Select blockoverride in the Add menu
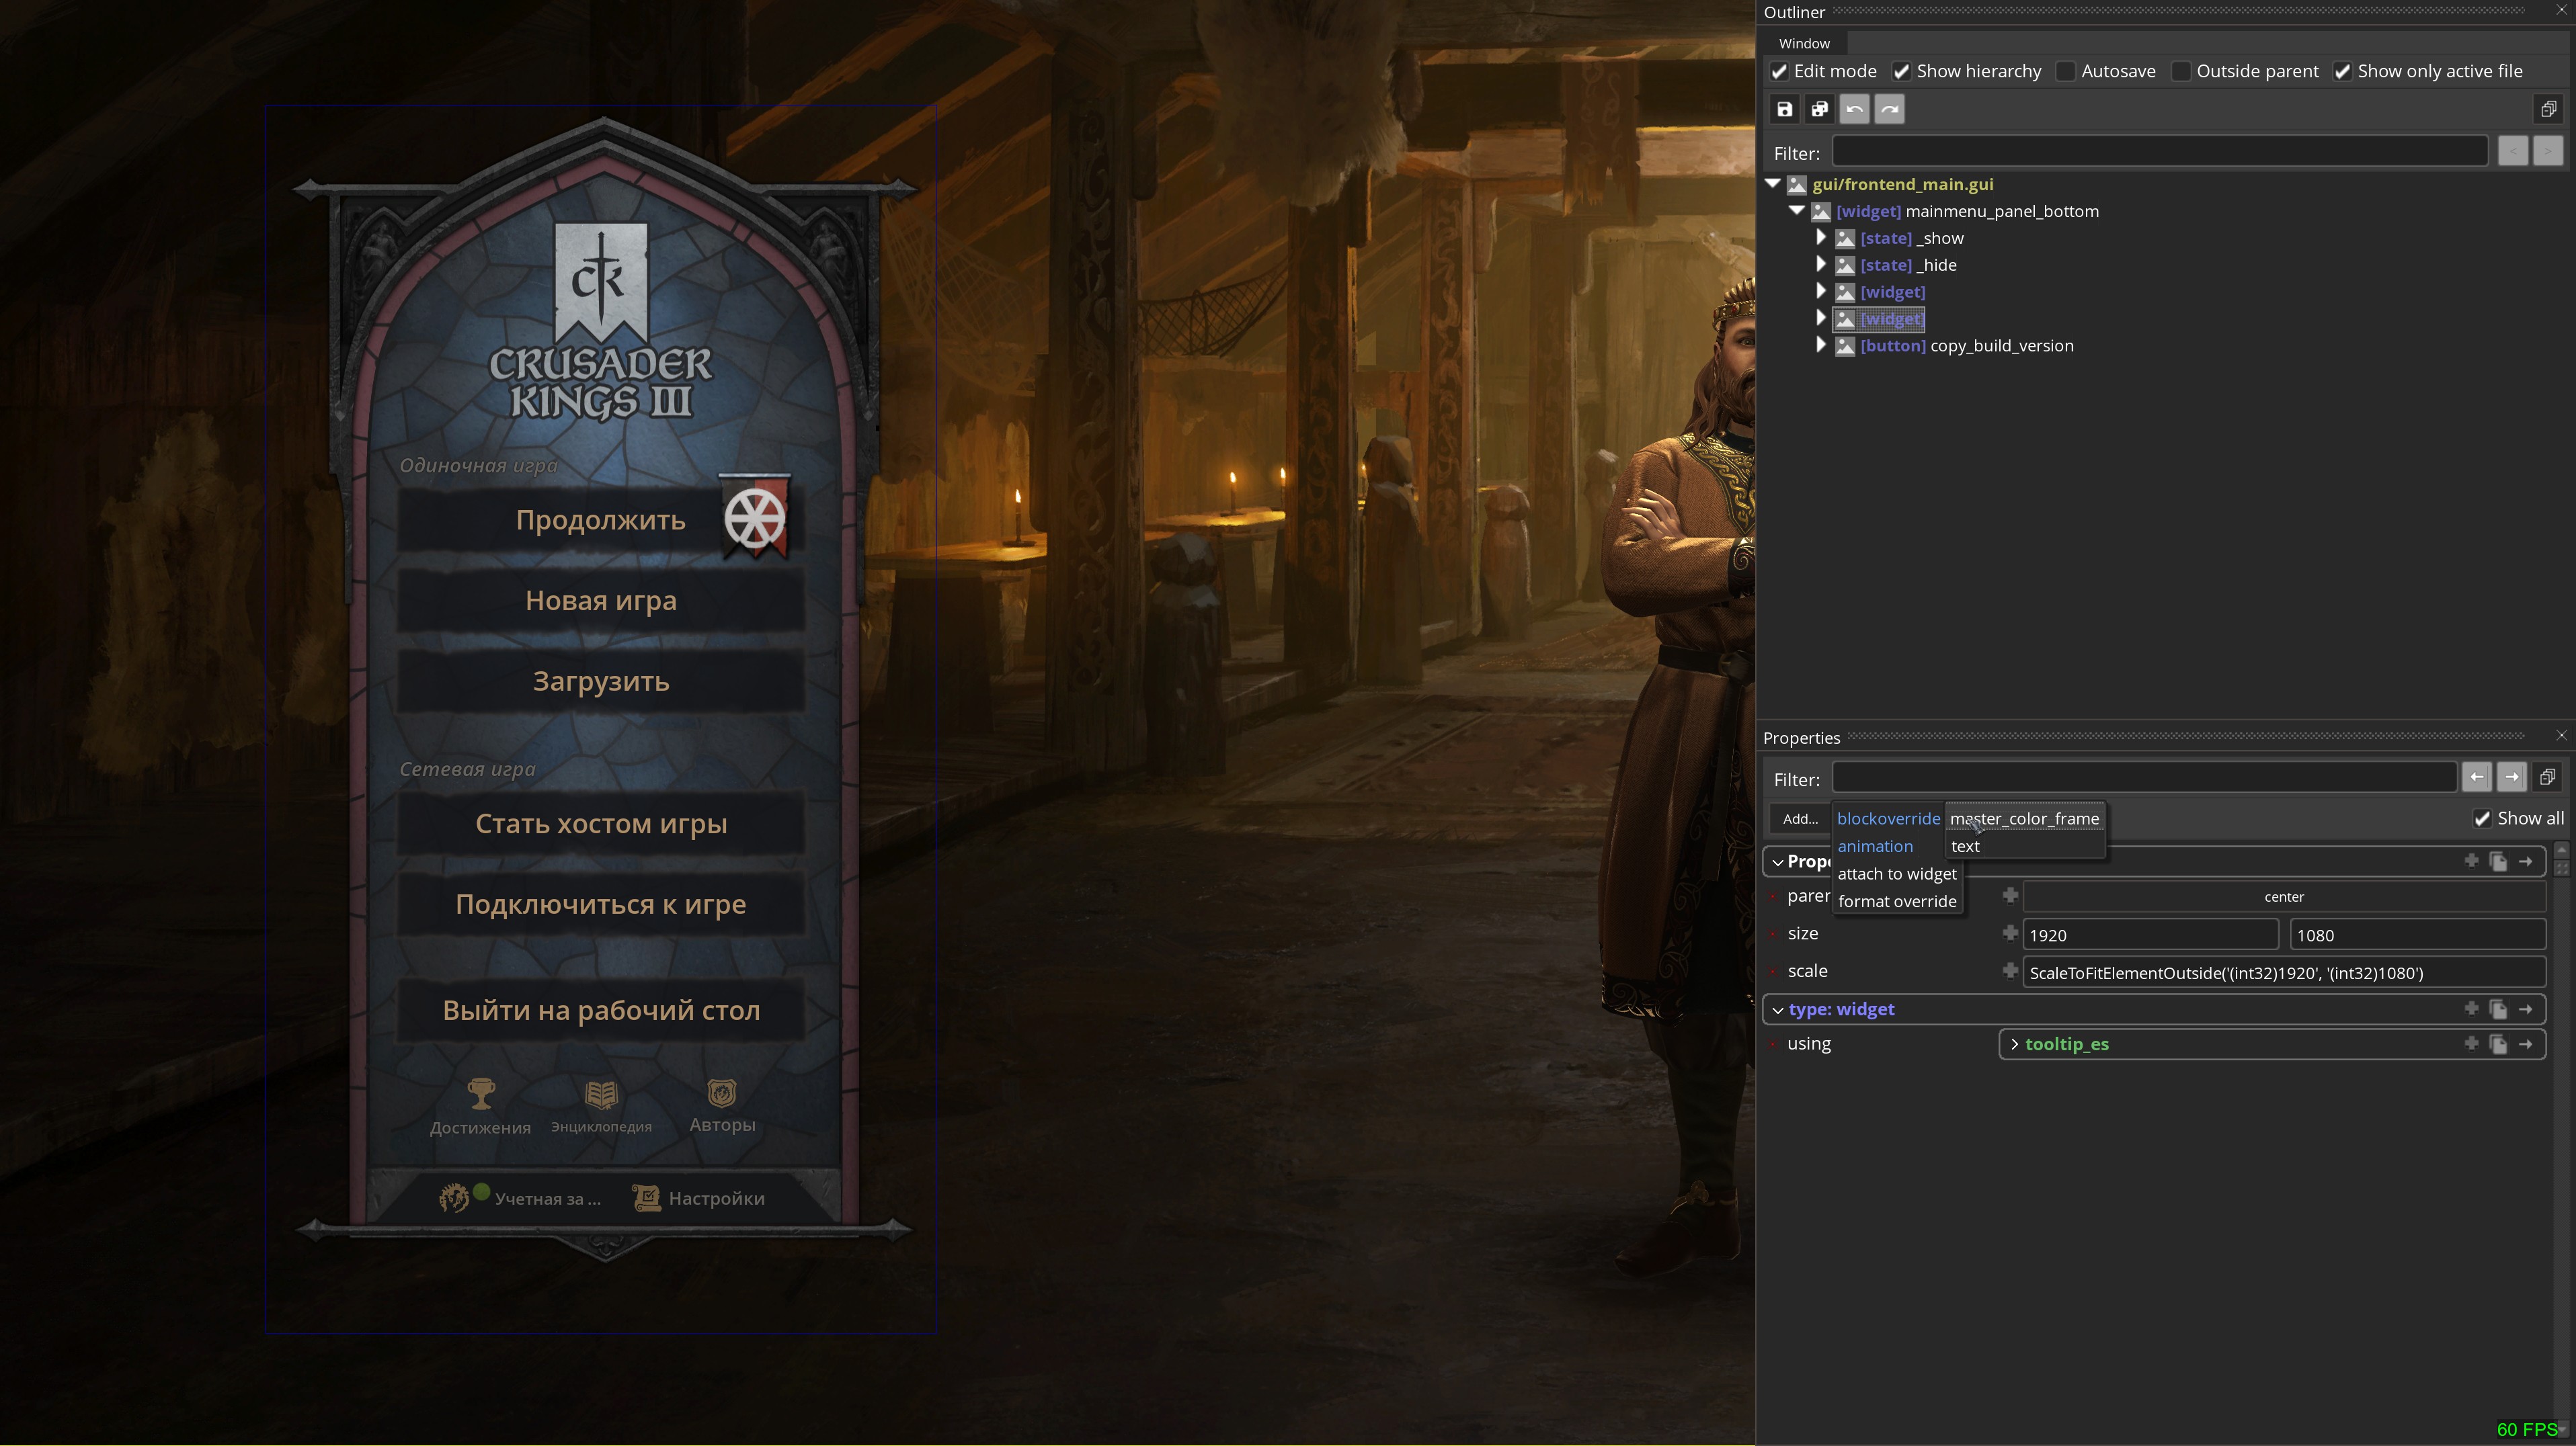Viewport: 2576px width, 1446px height. [1888, 818]
